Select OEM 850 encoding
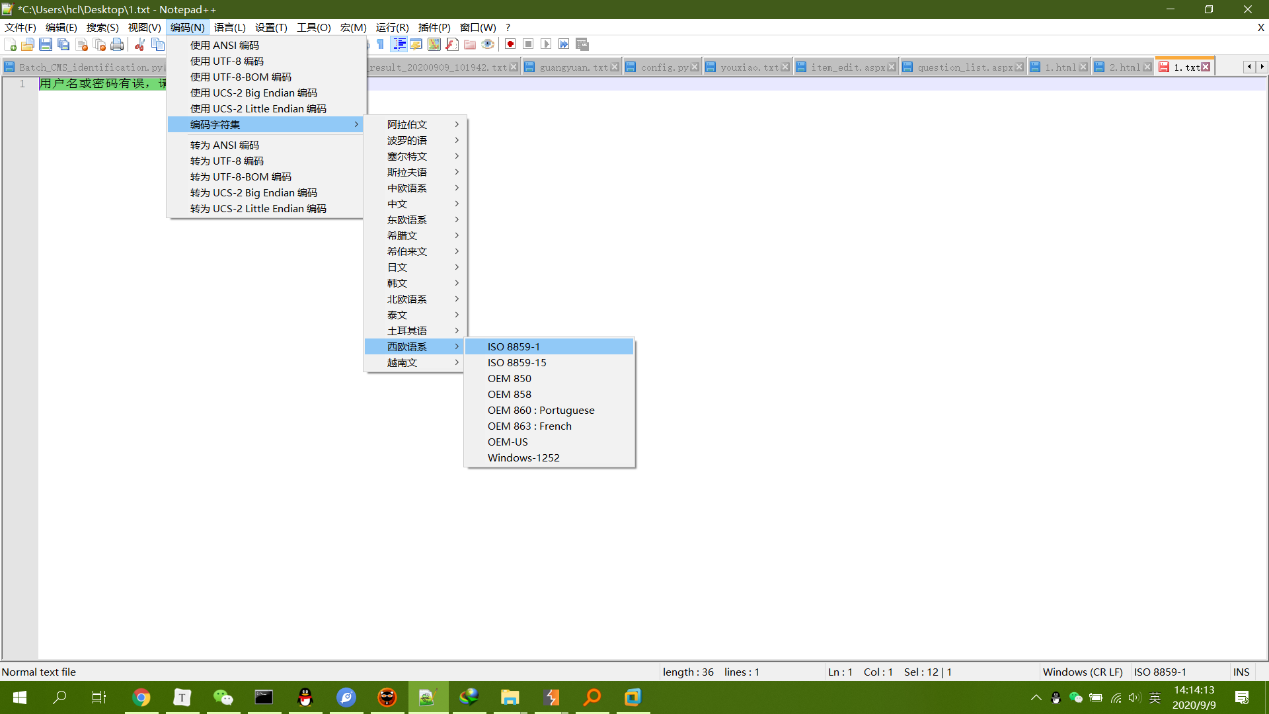The height and width of the screenshot is (714, 1269). 549,378
